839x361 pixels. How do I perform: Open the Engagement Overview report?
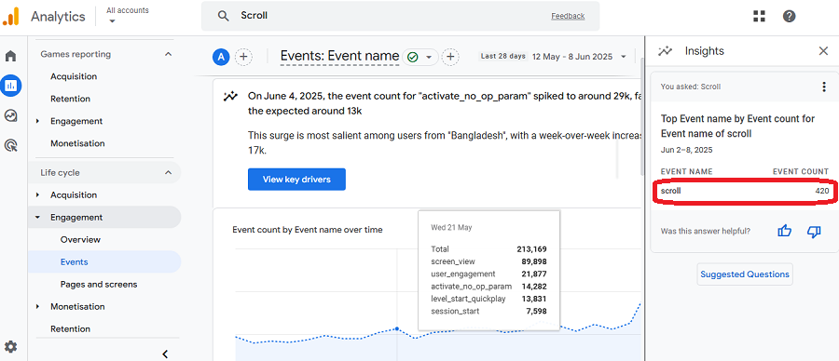(x=80, y=240)
